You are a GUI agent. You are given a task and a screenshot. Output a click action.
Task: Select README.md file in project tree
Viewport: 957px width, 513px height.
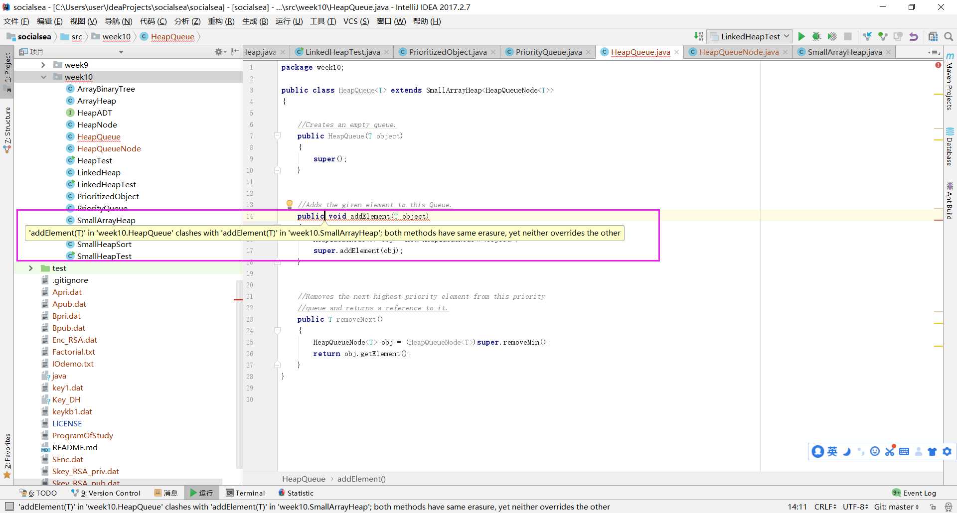75,447
